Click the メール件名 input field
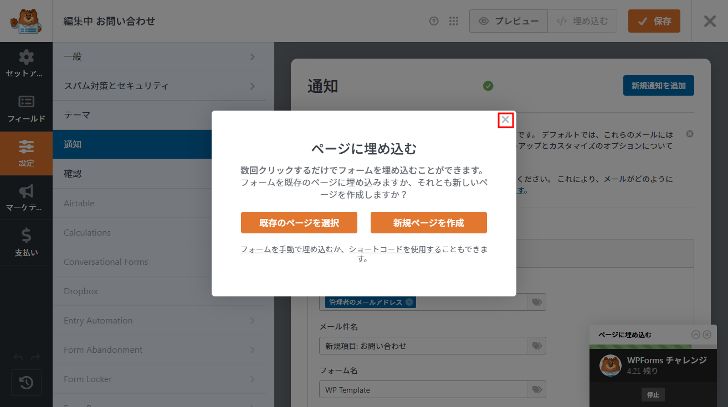 click(424, 346)
